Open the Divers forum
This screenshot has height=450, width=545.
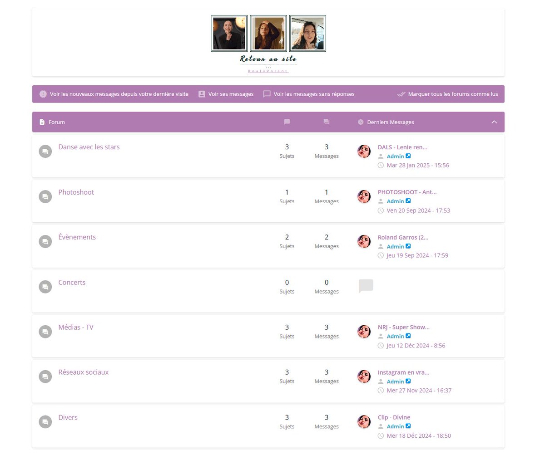pyautogui.click(x=68, y=417)
